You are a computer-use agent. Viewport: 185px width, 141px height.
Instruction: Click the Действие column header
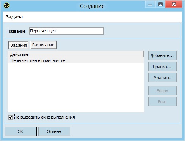click(x=76, y=54)
